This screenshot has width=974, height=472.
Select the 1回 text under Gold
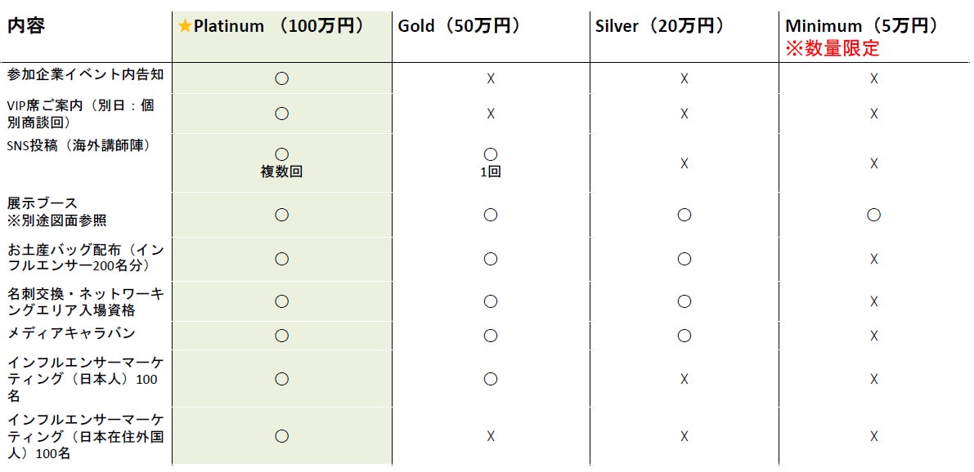(491, 173)
